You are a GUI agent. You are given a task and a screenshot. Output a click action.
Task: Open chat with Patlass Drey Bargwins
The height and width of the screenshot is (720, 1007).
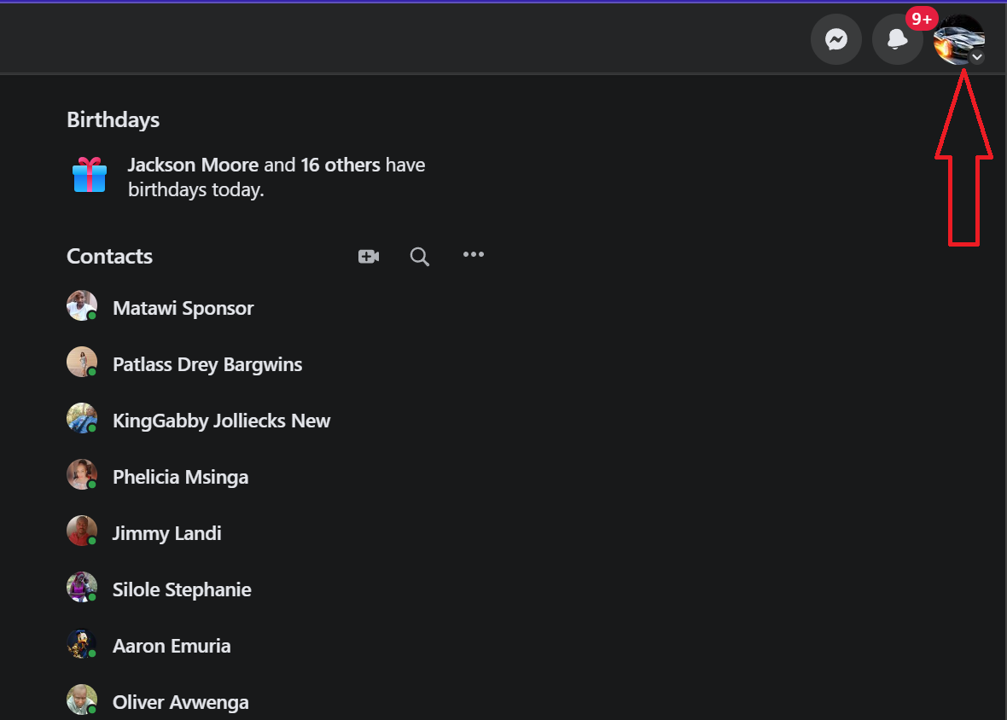point(207,364)
